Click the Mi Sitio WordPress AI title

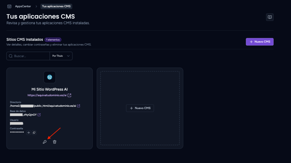pos(49,89)
